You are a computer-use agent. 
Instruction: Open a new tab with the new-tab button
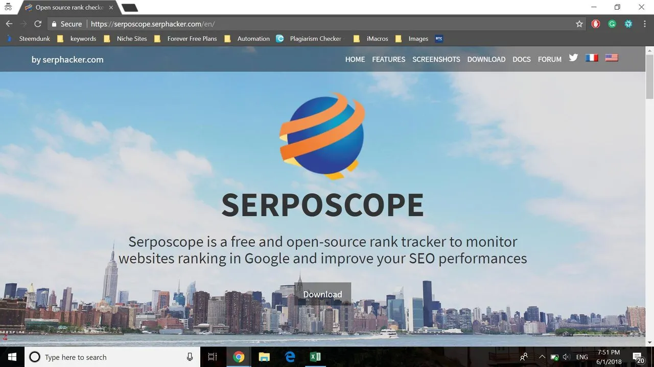pyautogui.click(x=130, y=8)
